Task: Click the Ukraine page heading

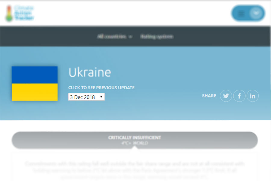Action: (x=90, y=72)
